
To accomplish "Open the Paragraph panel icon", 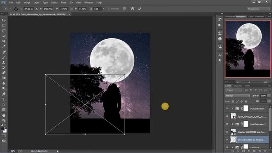I will (220, 60).
